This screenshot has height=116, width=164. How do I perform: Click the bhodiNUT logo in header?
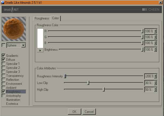point(11,10)
